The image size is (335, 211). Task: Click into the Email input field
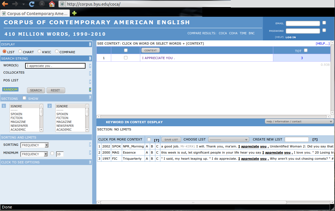303,23
